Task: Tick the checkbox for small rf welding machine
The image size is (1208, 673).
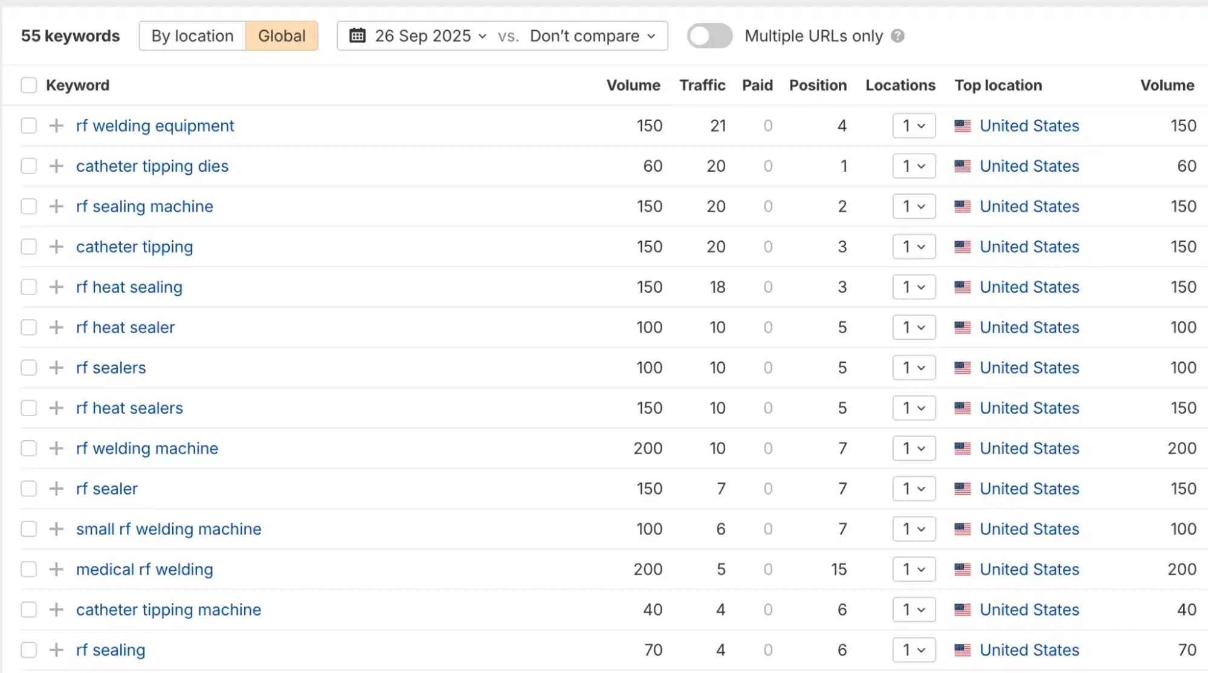Action: pyautogui.click(x=28, y=529)
